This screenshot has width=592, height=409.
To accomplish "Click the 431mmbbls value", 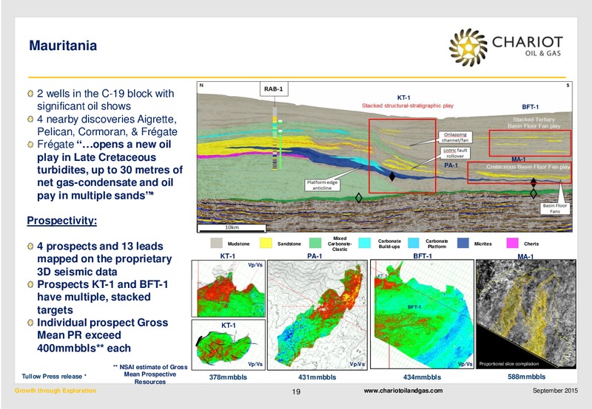I will [x=317, y=377].
